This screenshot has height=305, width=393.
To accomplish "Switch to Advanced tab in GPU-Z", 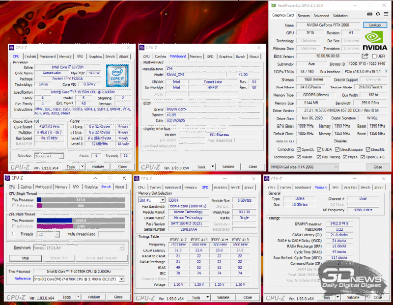I will coord(321,16).
